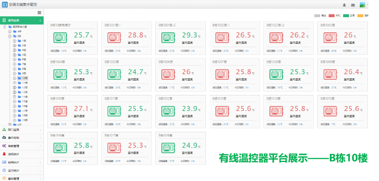Screen dimensions: 379x181
Task: Expand the C座 tree node
Action: click(x=10, y=125)
